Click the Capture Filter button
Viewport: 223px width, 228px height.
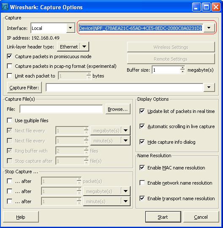(x=24, y=88)
